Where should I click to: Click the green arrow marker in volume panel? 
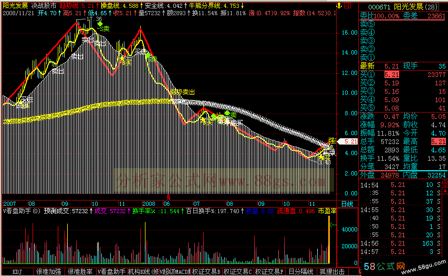(333, 225)
